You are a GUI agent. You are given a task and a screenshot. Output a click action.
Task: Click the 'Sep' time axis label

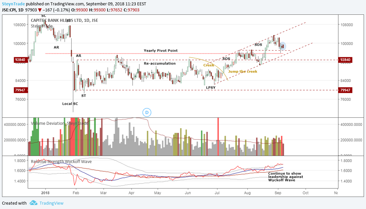278,193
